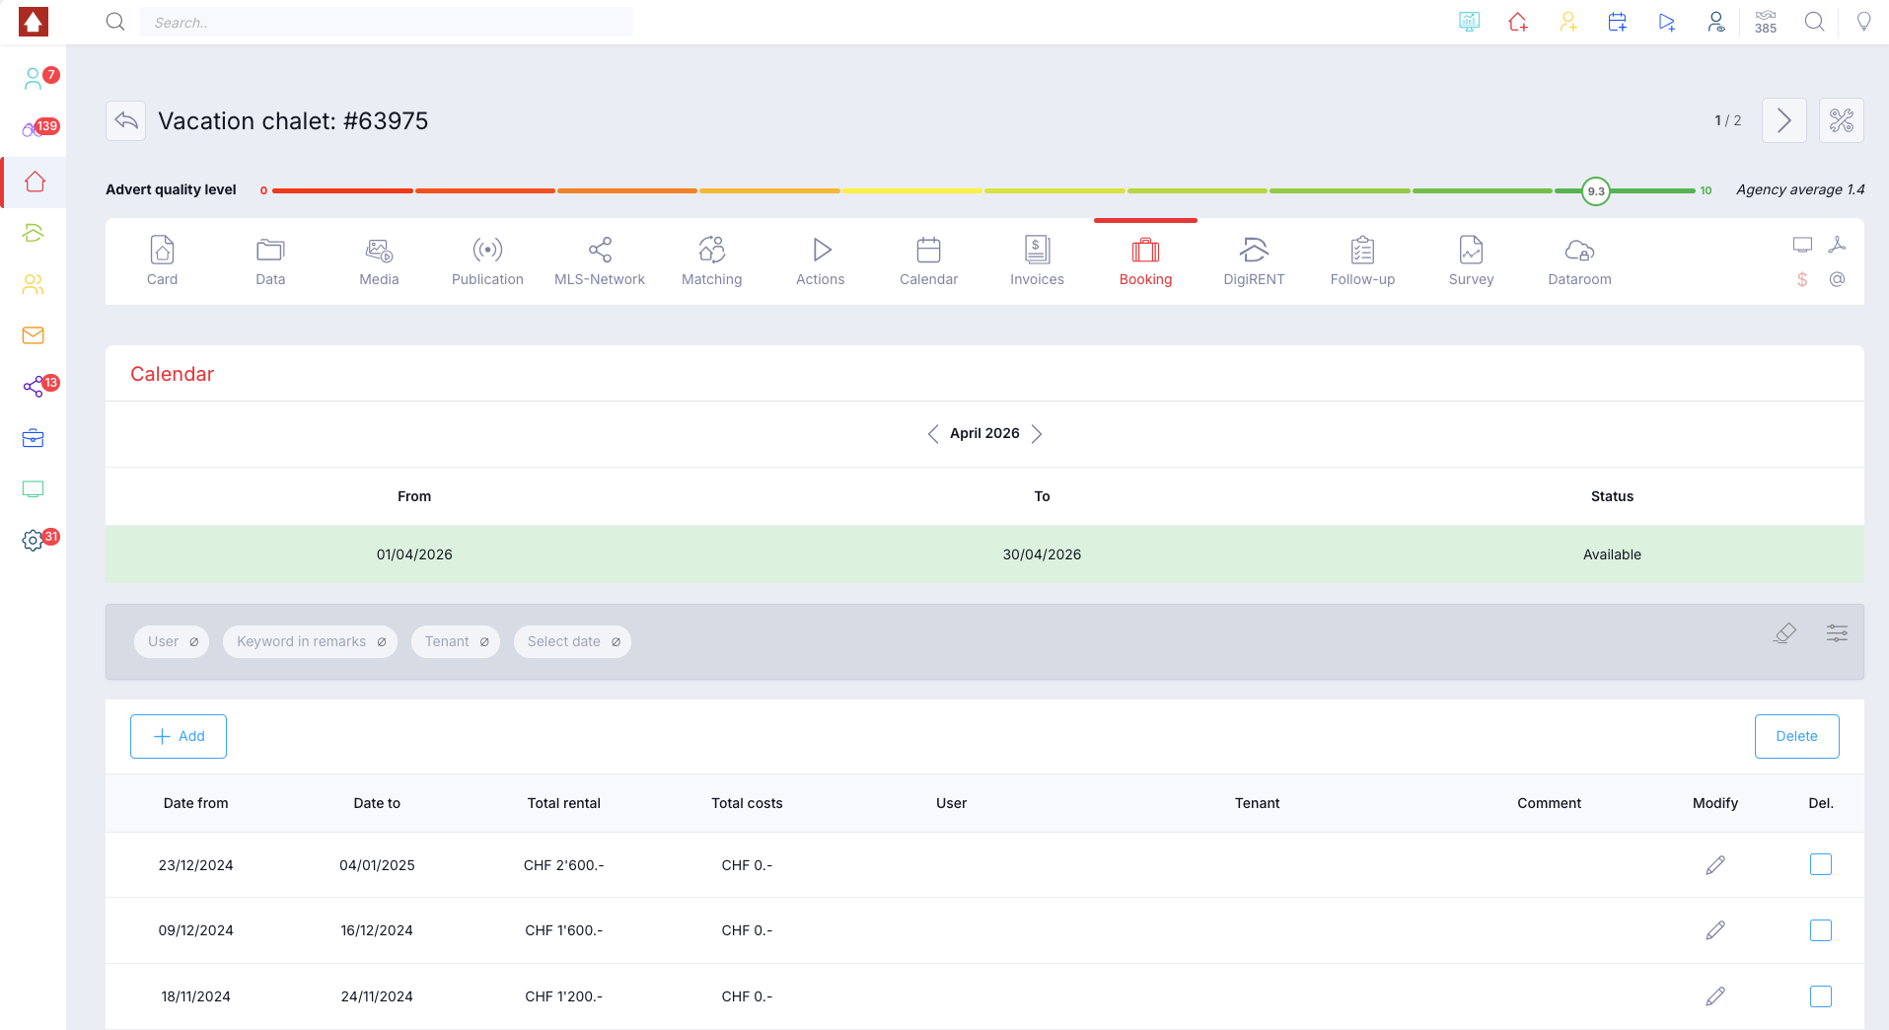Switch to the Publication tab
Image resolution: width=1889 pixels, height=1030 pixels.
[x=487, y=261]
